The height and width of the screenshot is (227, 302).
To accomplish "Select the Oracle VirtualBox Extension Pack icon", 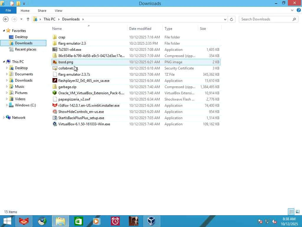I will 55,93.
